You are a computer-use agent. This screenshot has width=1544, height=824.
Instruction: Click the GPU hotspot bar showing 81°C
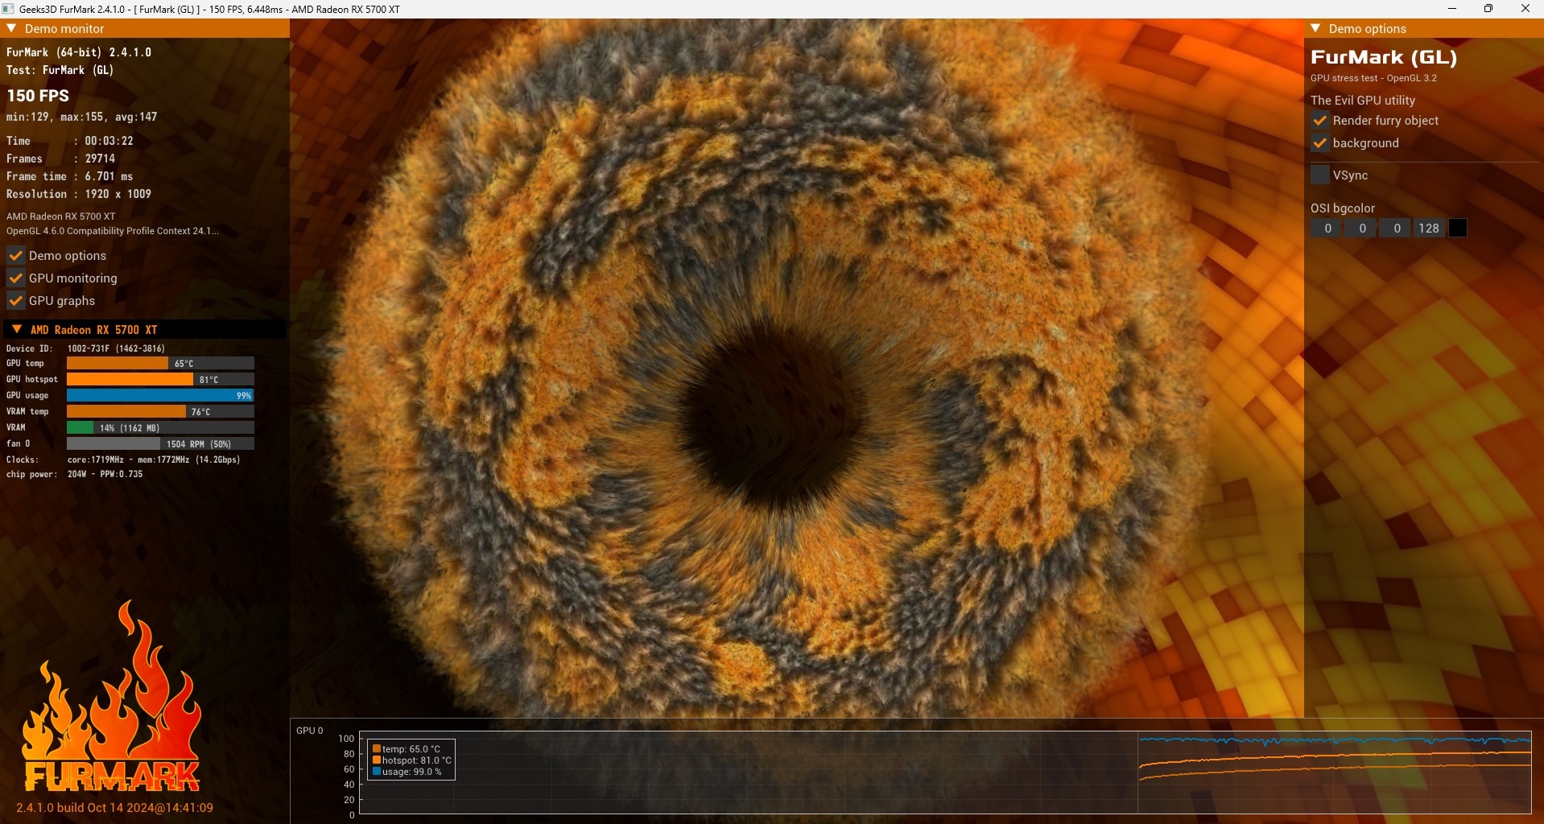pos(160,380)
